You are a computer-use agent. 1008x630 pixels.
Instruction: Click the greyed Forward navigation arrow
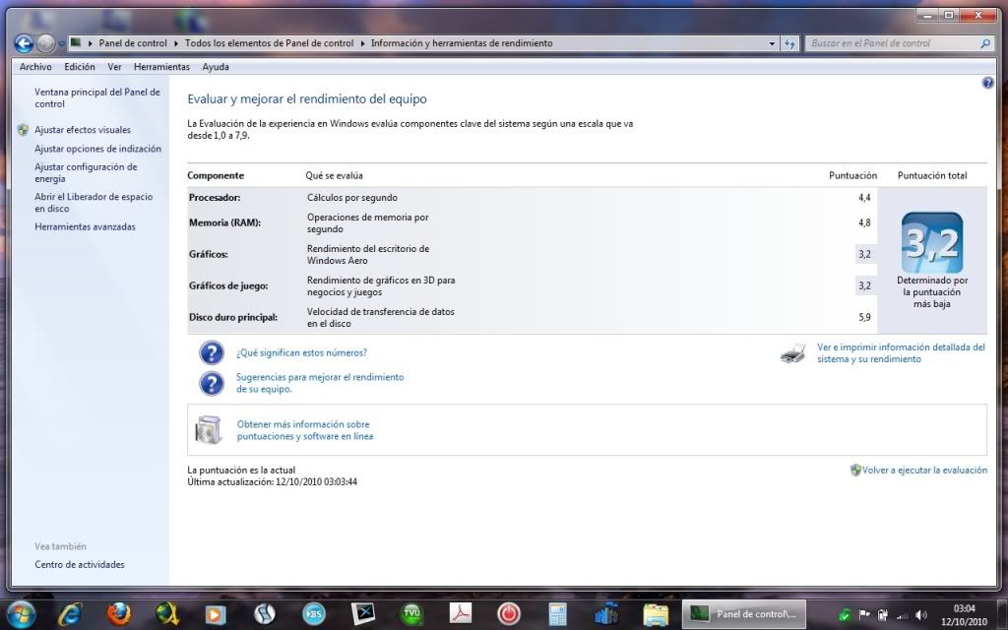pyautogui.click(x=45, y=43)
